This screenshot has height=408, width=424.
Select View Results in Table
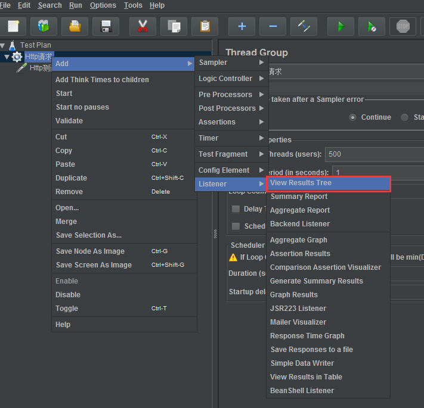point(328,377)
